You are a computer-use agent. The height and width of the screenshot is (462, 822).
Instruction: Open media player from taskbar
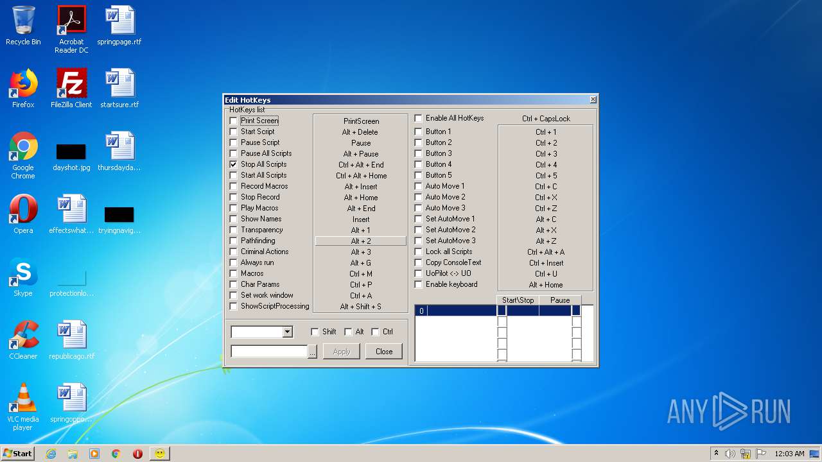tap(94, 454)
